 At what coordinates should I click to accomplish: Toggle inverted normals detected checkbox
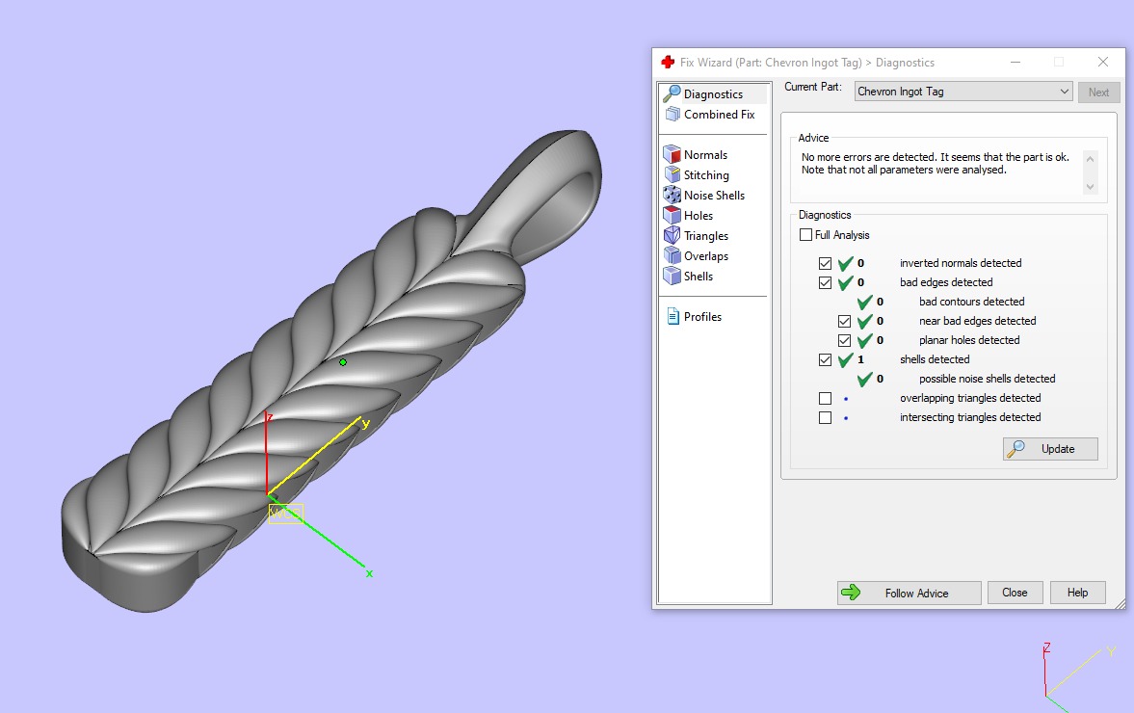point(825,263)
